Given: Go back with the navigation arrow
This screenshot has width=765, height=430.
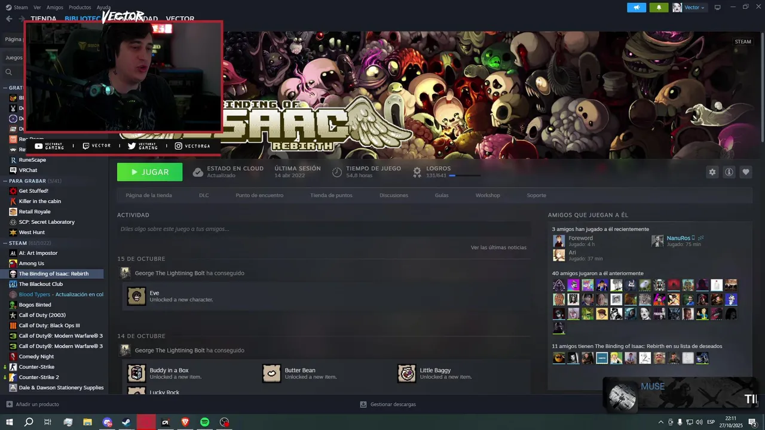Looking at the screenshot, I should [x=9, y=19].
